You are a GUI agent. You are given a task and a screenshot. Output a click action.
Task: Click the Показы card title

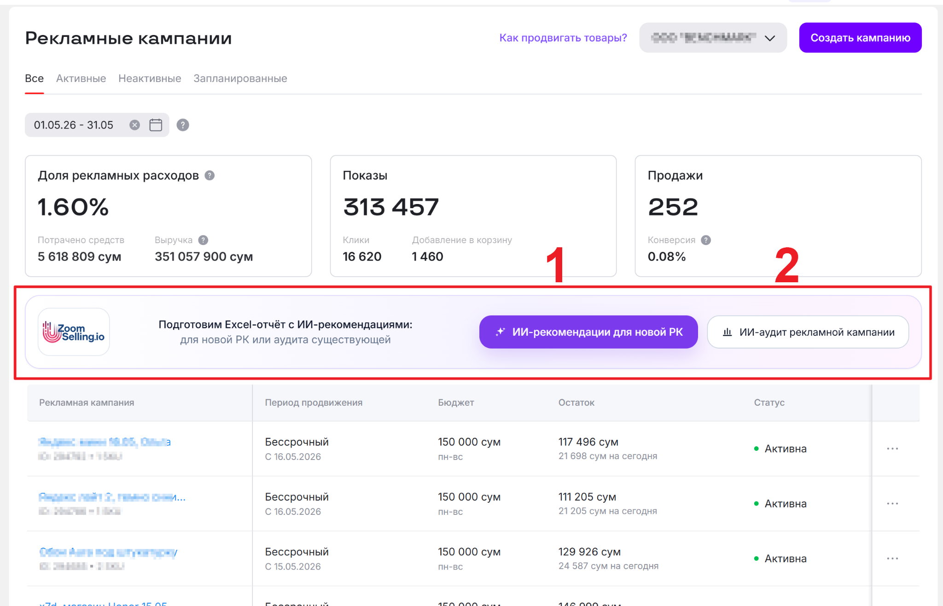pyautogui.click(x=365, y=175)
